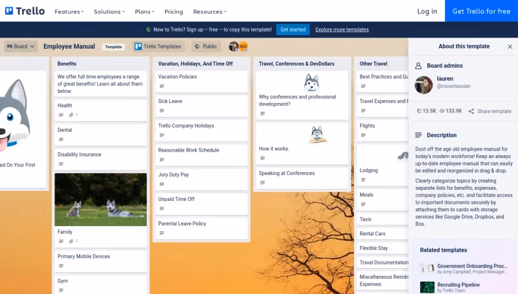
Task: Click the Employee Manual board title
Action: point(69,46)
